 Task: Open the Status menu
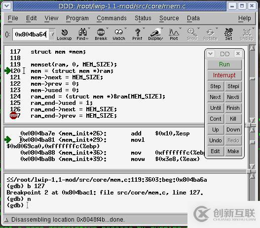click(143, 18)
